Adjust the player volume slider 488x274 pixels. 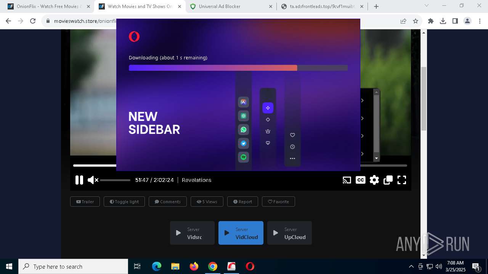coord(115,180)
